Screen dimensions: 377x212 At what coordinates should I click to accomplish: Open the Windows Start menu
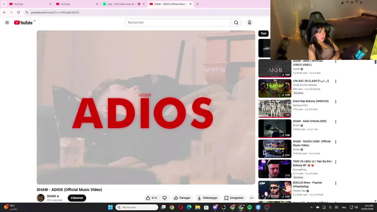tap(110, 207)
